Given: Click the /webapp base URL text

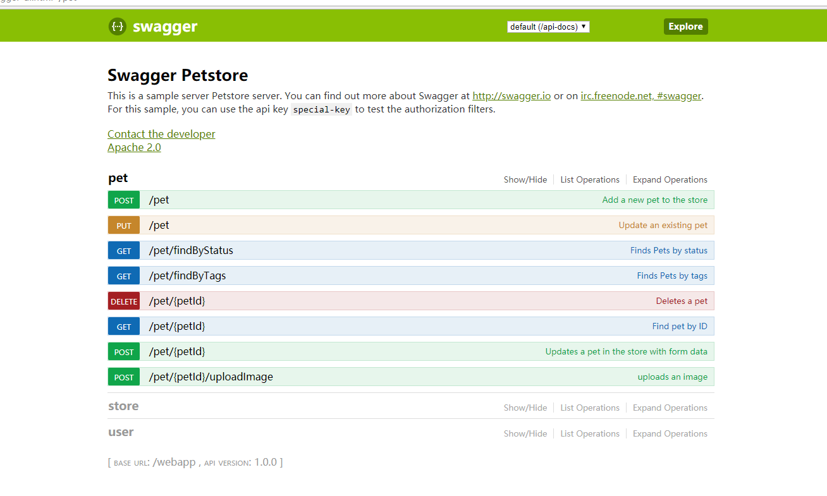Looking at the screenshot, I should pyautogui.click(x=174, y=462).
